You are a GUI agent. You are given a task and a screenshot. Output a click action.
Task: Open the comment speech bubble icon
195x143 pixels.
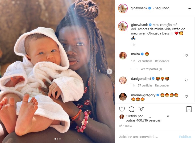(131, 109)
